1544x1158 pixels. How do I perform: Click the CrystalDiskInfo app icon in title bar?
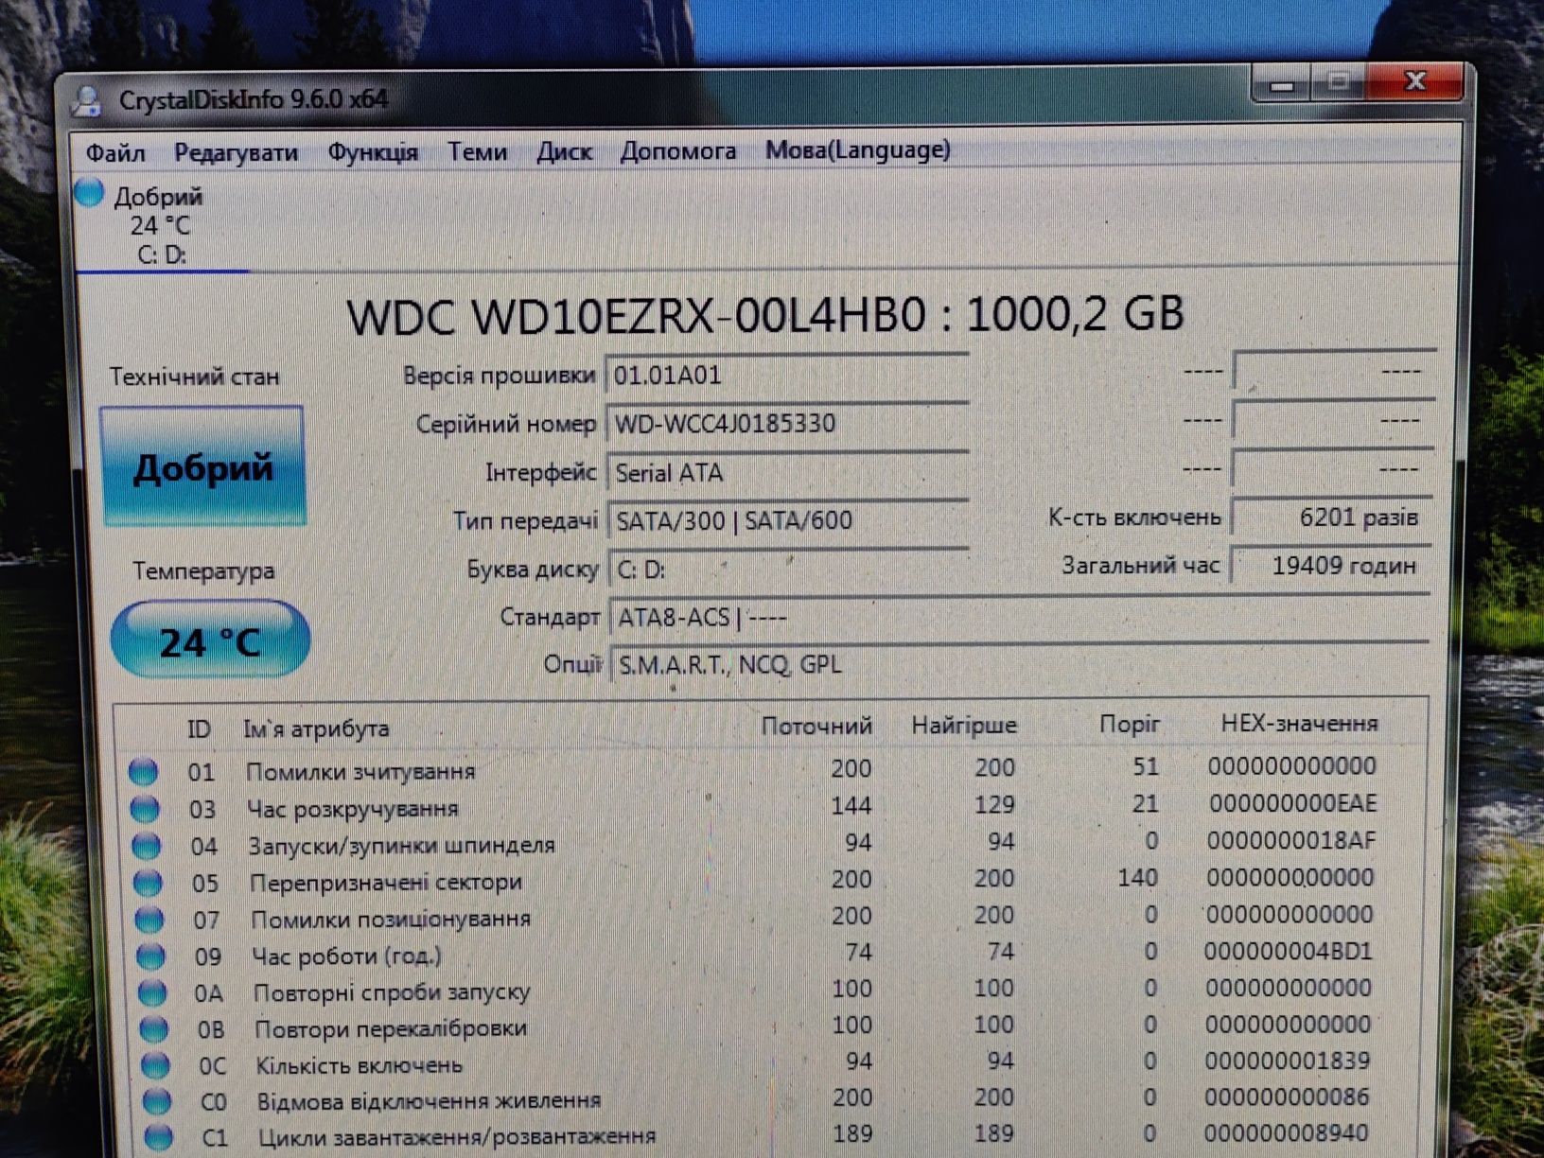pyautogui.click(x=88, y=101)
